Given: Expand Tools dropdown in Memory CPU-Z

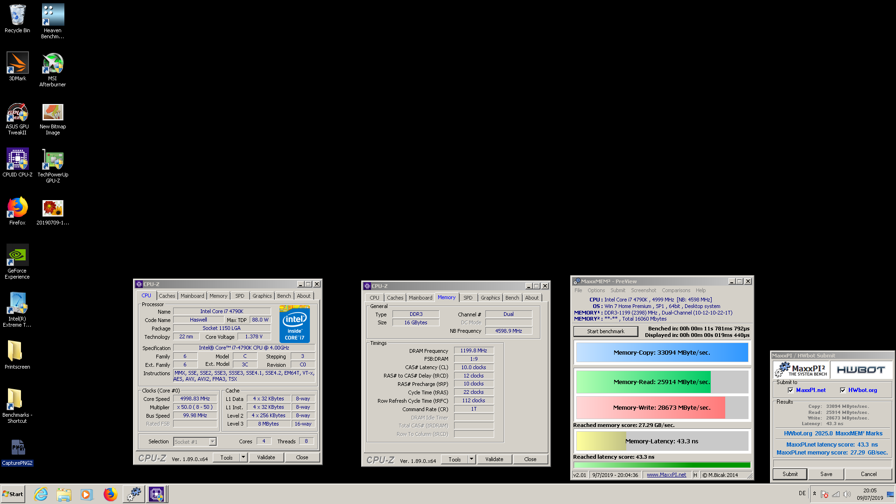Looking at the screenshot, I should pos(471,459).
